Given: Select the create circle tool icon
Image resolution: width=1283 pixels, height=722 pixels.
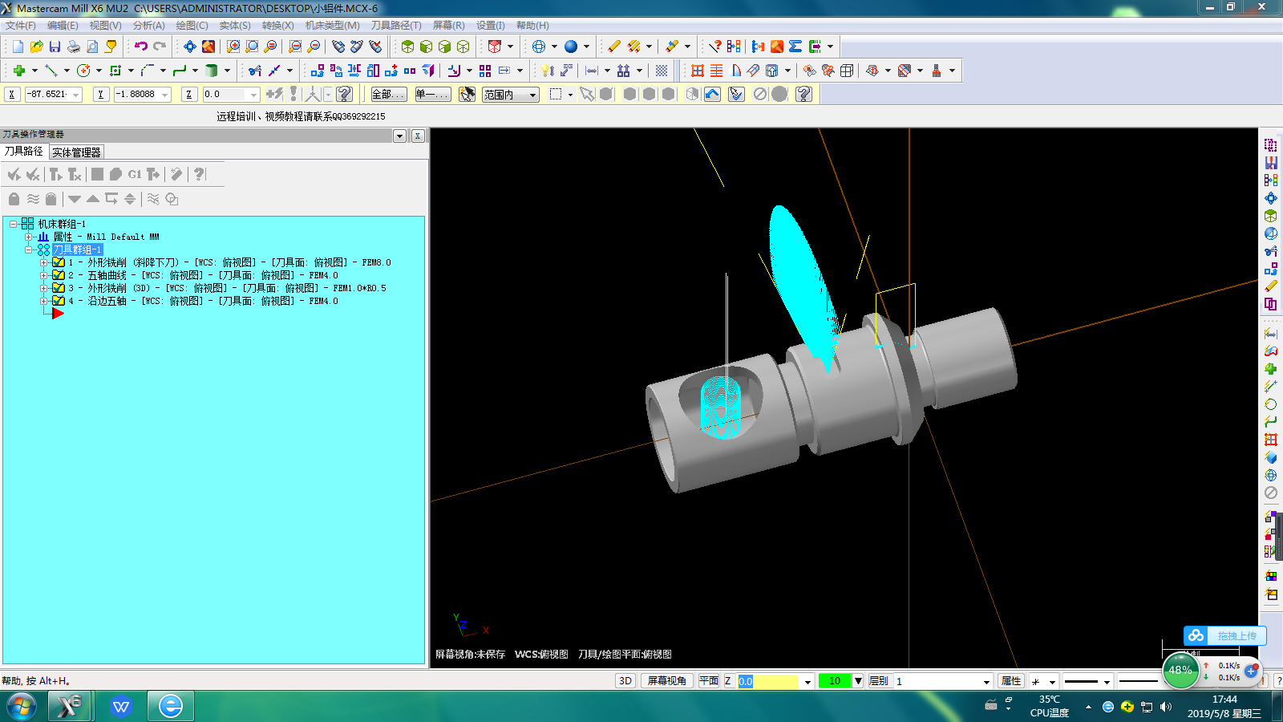Looking at the screenshot, I should click(x=83, y=71).
